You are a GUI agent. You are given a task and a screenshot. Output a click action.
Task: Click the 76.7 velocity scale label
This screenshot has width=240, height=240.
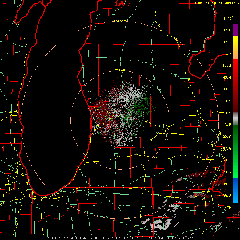pyautogui.click(x=227, y=54)
